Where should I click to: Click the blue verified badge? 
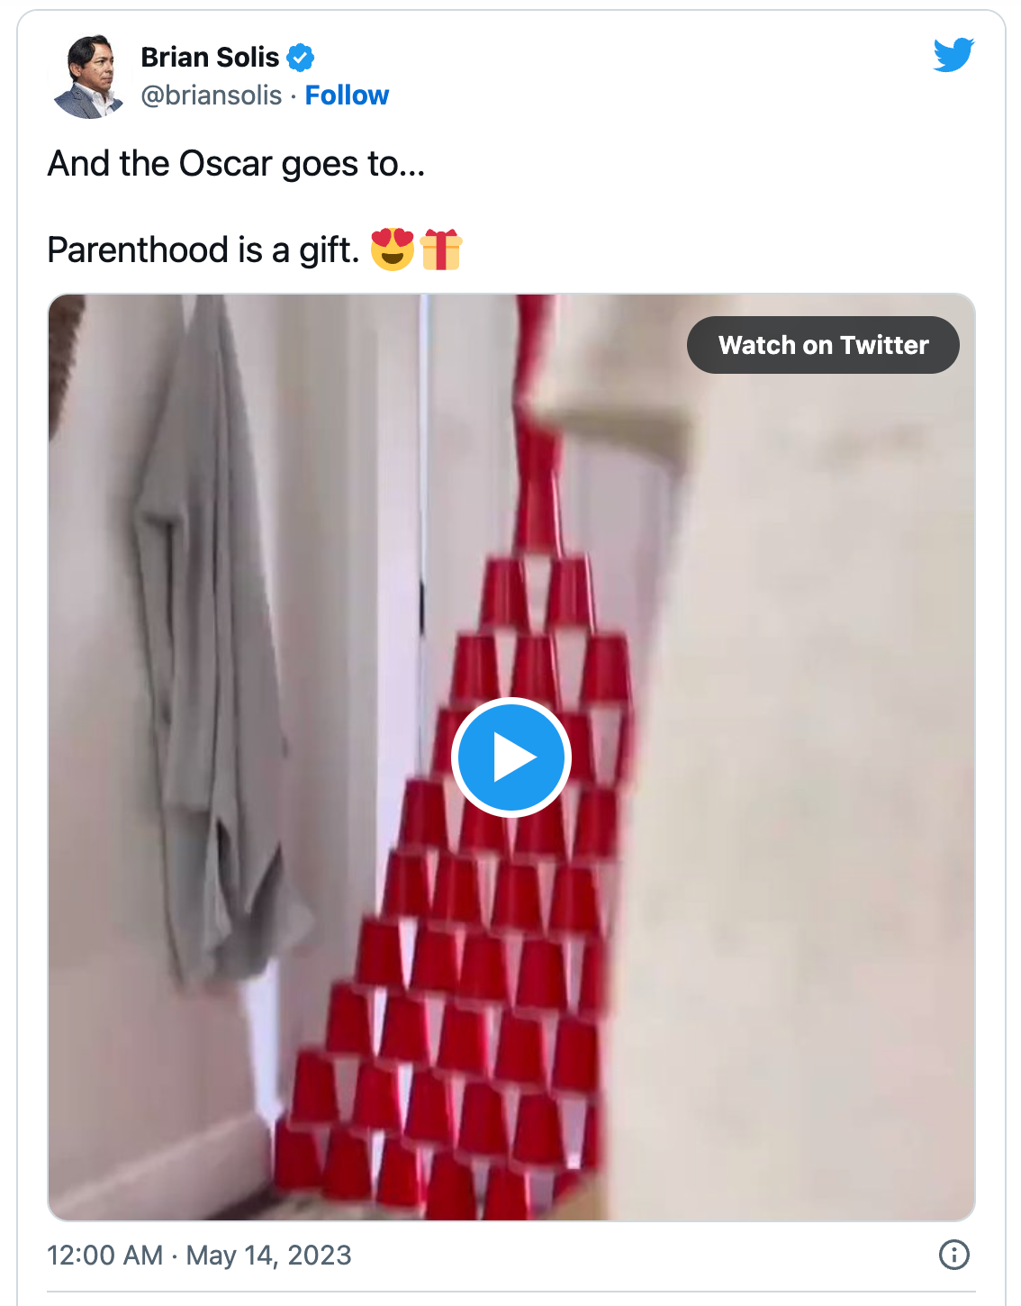(x=301, y=58)
